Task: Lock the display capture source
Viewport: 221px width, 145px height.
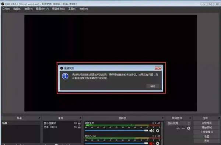Action: (x=79, y=123)
